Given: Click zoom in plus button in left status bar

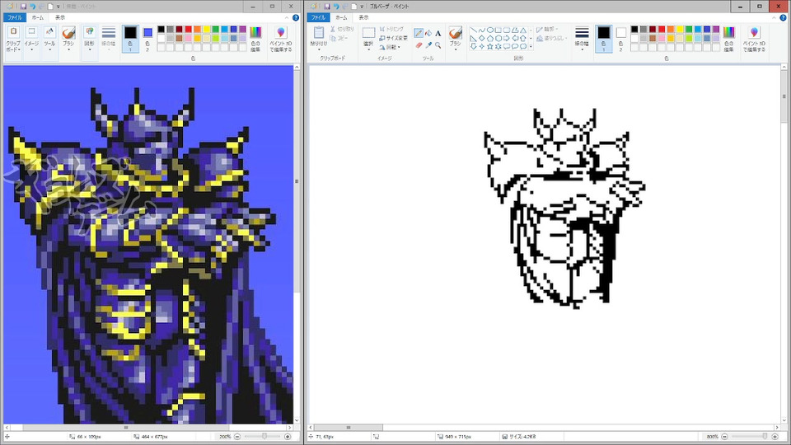Looking at the screenshot, I should click(288, 437).
